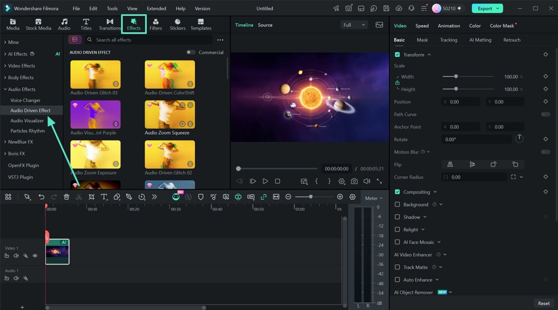Viewport: 558px width, 310px height.
Task: Click the preview volume speaker icon
Action: [367, 181]
